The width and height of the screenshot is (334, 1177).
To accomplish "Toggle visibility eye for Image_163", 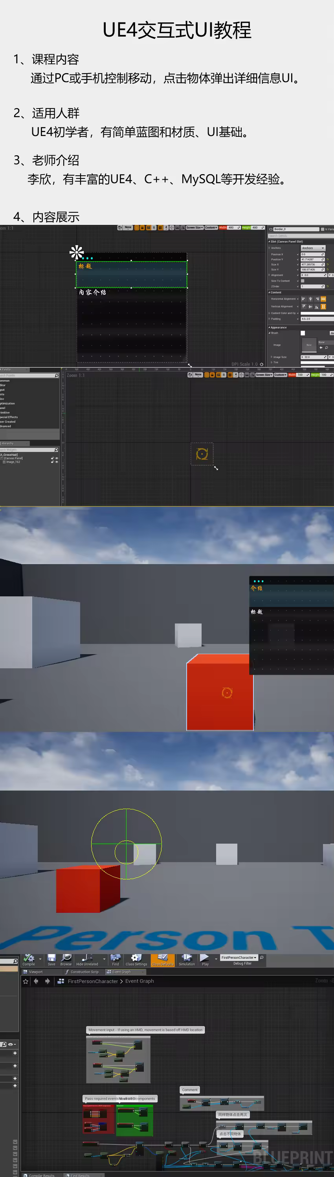I will click(x=57, y=462).
